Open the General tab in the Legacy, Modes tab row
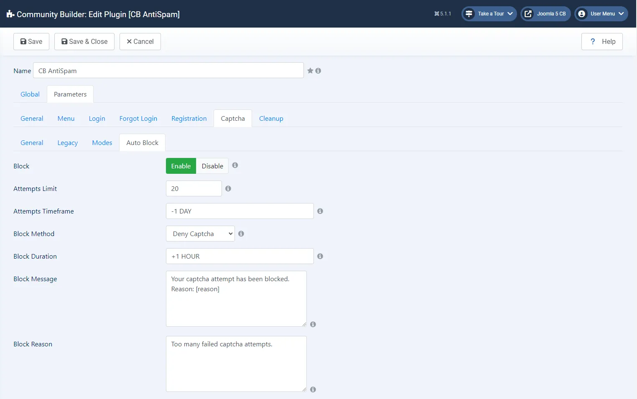Screen dimensions: 637x399 pos(32,143)
